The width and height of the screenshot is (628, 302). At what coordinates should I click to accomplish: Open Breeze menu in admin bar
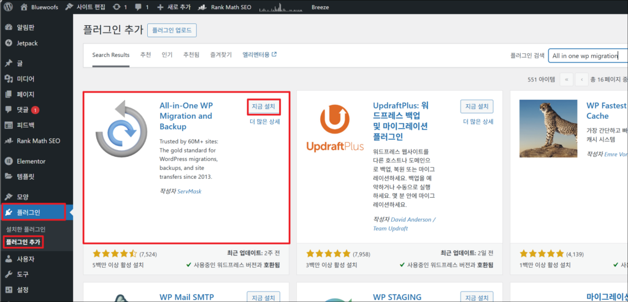pyautogui.click(x=321, y=7)
